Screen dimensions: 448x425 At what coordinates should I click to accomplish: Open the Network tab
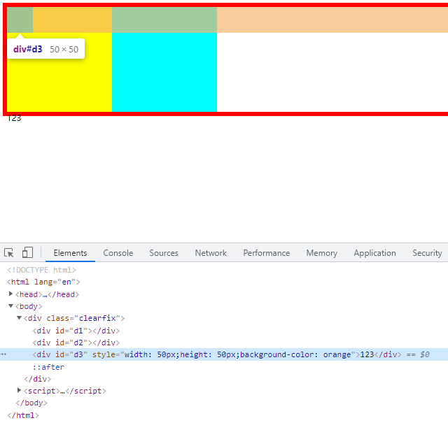211,253
